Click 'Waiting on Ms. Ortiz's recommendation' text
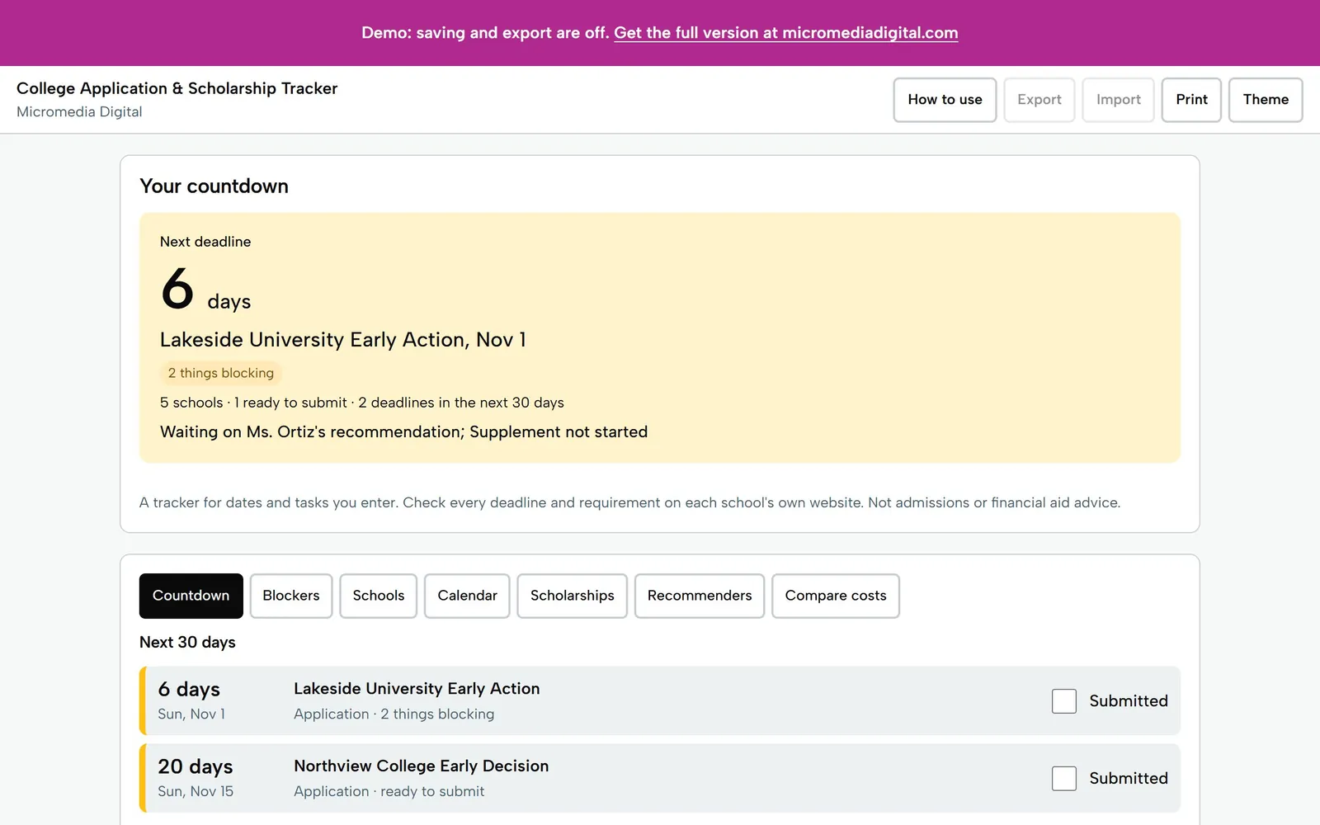The height and width of the screenshot is (825, 1320). pos(311,432)
